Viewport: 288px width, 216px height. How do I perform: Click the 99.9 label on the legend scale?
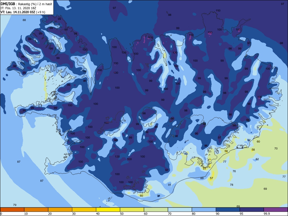click(266, 214)
